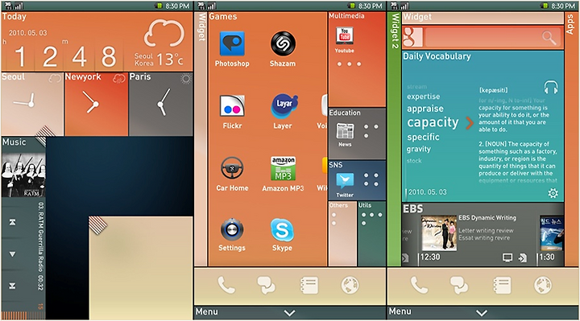Skip to previous track in Music widget
The height and width of the screenshot is (321, 580).
(12, 222)
